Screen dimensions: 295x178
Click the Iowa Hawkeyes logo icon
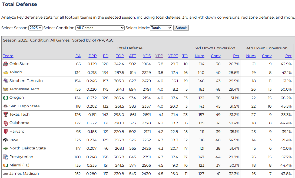click(x=5, y=140)
